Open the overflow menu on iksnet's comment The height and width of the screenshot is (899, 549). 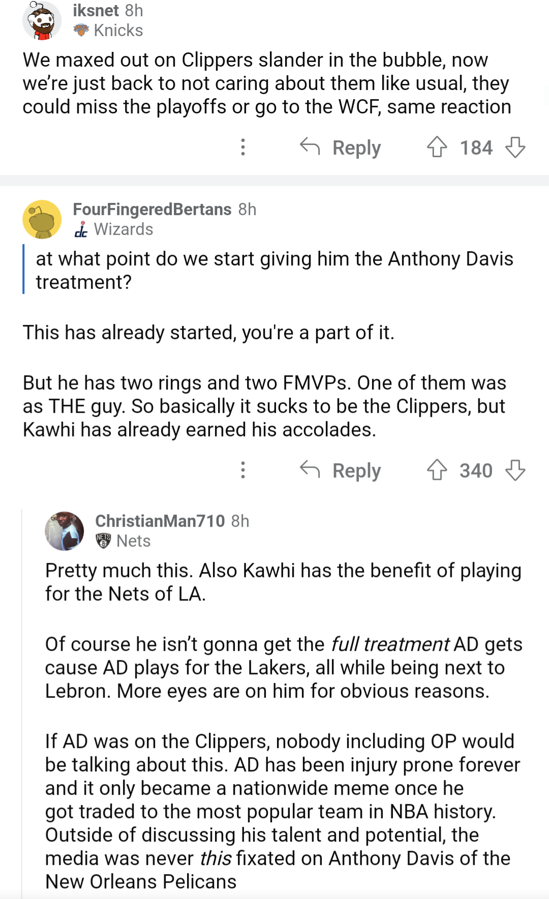click(243, 147)
